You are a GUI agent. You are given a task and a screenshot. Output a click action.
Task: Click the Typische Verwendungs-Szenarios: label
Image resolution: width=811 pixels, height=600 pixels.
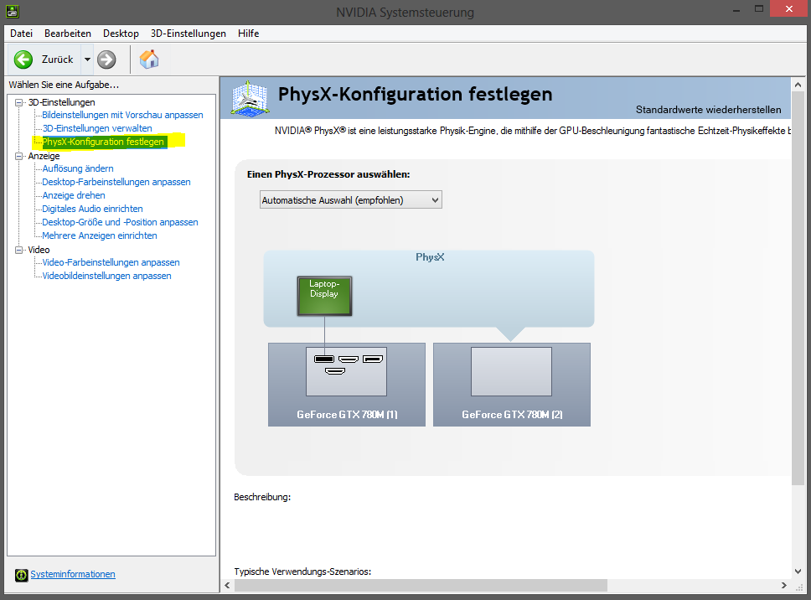[x=302, y=572]
